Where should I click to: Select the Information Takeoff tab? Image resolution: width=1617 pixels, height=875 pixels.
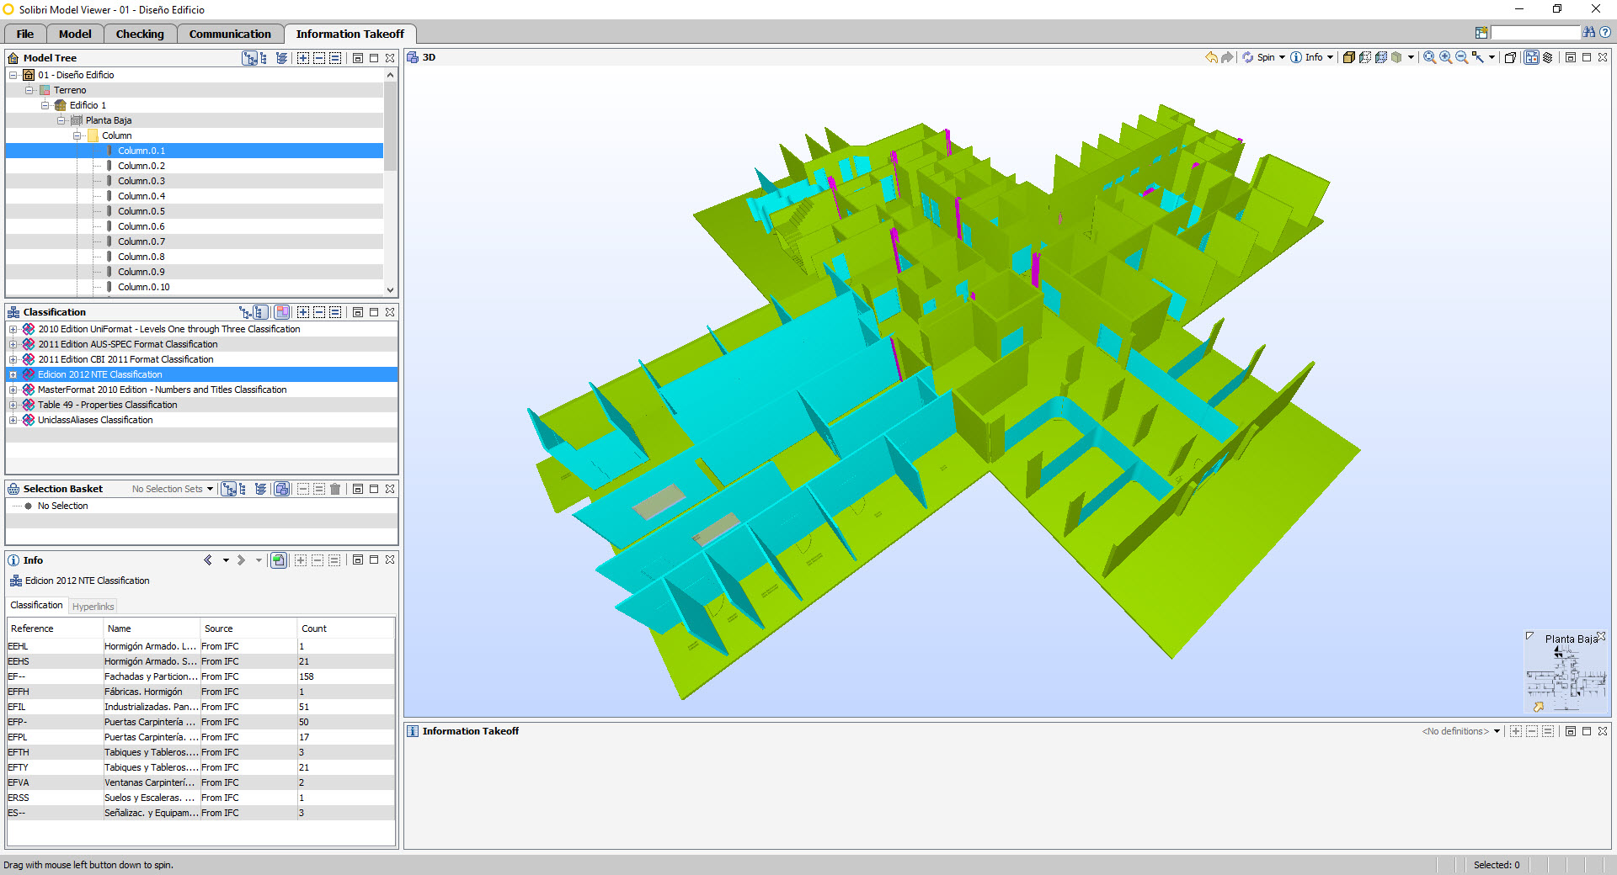[350, 34]
